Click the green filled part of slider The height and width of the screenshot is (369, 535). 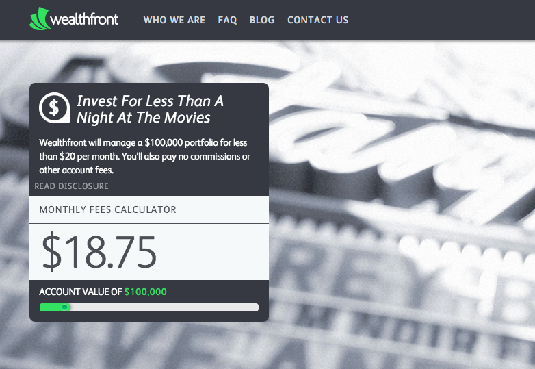point(50,307)
